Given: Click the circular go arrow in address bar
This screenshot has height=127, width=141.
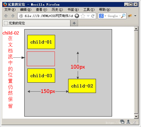Looking at the screenshot, I should 77,16.
